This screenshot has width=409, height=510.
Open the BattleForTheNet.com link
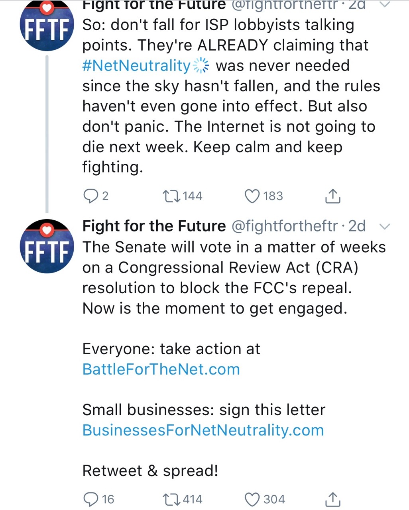click(161, 369)
